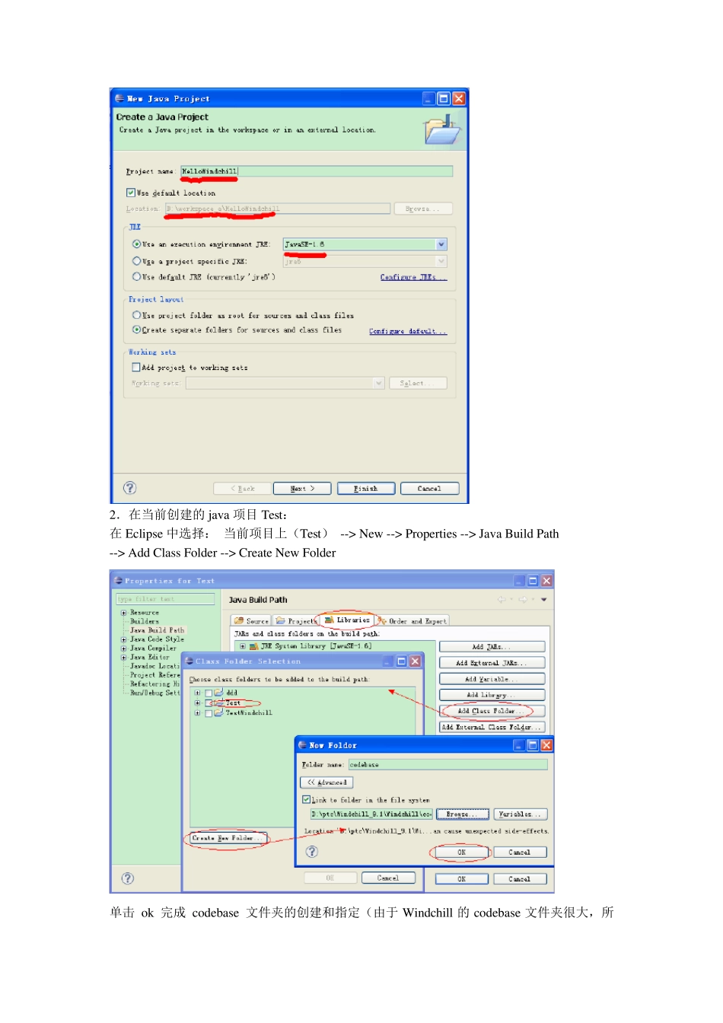Click Cancel in New Java Project dialog

tap(429, 489)
